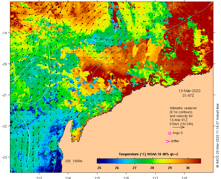This screenshot has width=221, height=179.
Task: Click the latitude axis label -22
Action: [x=4, y=126]
